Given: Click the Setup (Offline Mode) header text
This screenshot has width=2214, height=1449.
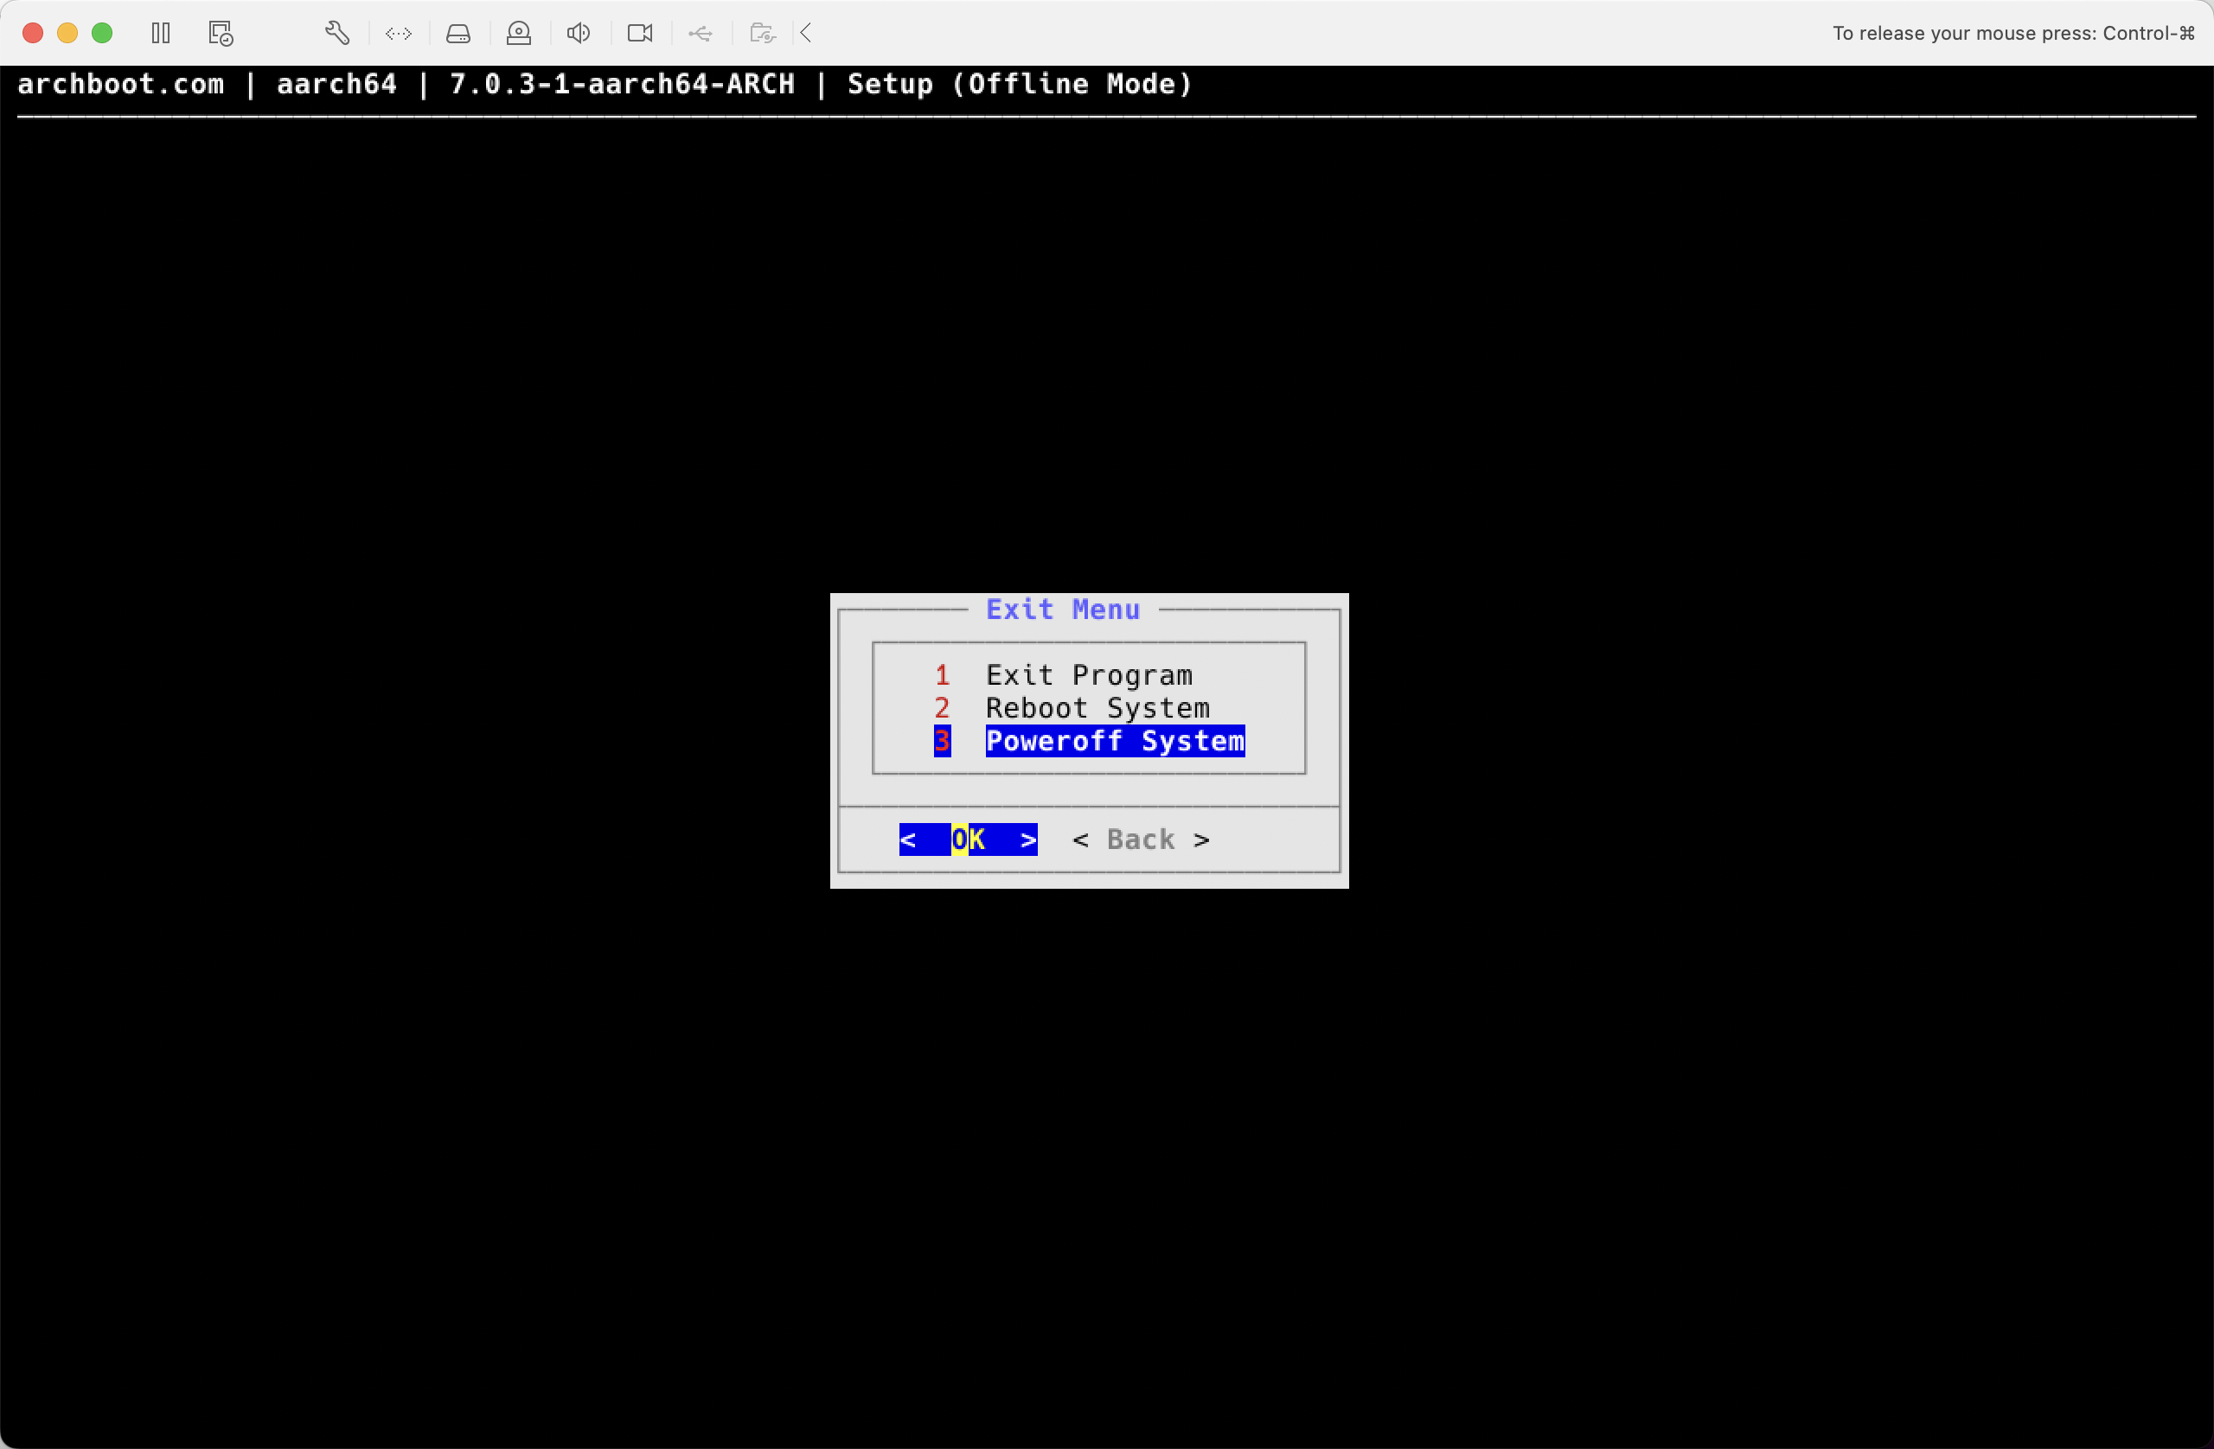Looking at the screenshot, I should (1021, 85).
